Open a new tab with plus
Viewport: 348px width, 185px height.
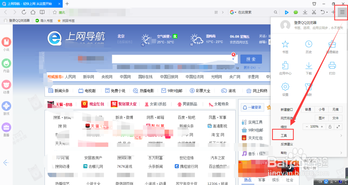tap(67, 3)
